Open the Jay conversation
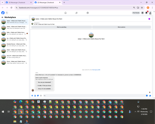Viewport: 155px width, 124px height. pos(15,39)
